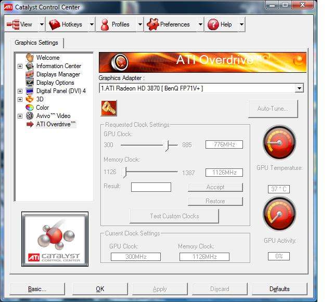The height and width of the screenshot is (302, 333).
Task: Click the Test Custom Clocks button
Action: [174, 216]
